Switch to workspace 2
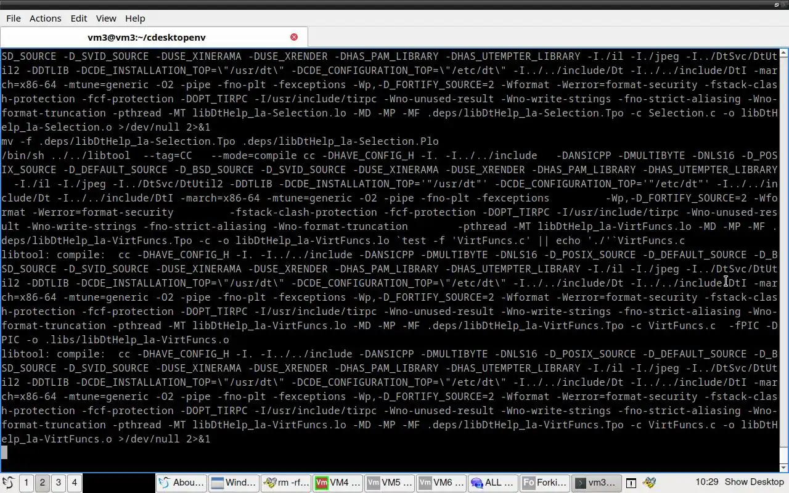789x493 pixels. [43, 483]
